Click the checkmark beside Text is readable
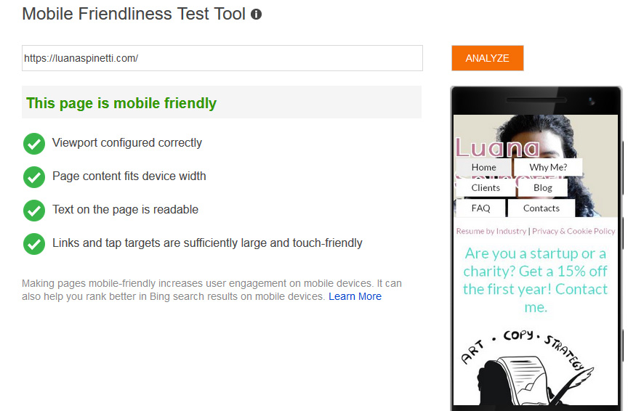The height and width of the screenshot is (411, 628). 34,211
